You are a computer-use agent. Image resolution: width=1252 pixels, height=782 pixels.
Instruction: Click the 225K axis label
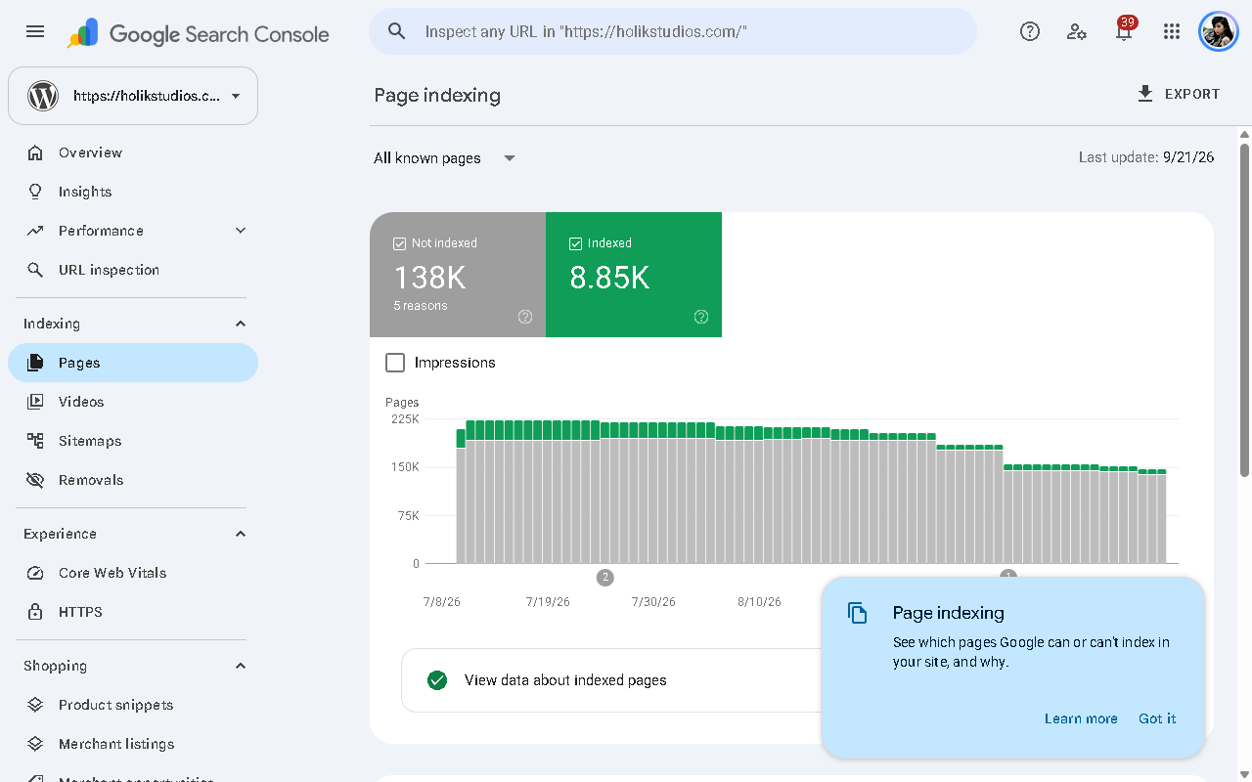click(403, 419)
